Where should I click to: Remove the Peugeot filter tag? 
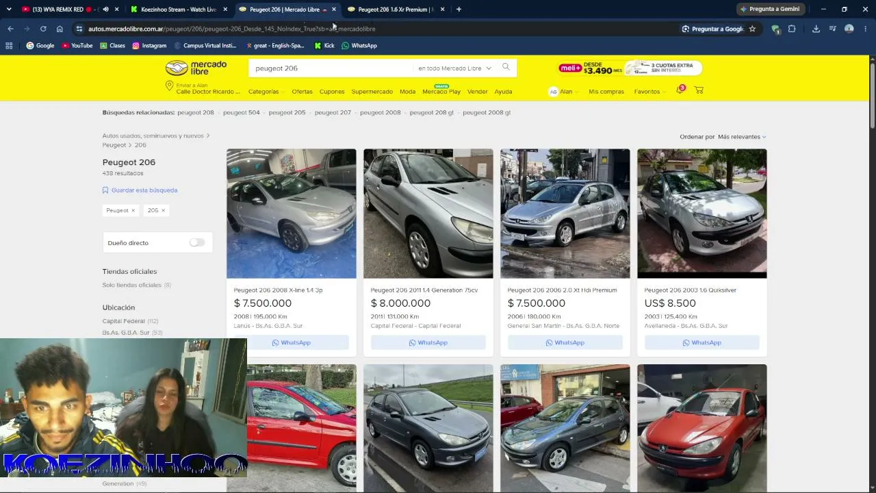tap(133, 210)
